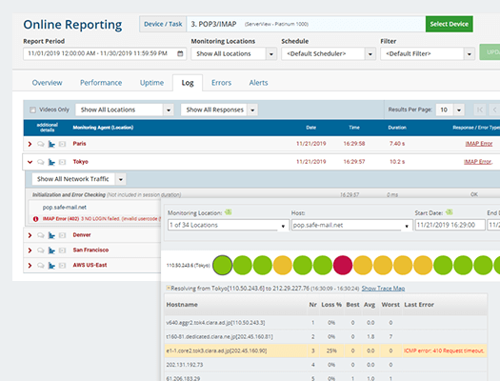This screenshot has width=500, height=381.
Task: Open the Default Scheduler dropdown
Action: point(329,54)
